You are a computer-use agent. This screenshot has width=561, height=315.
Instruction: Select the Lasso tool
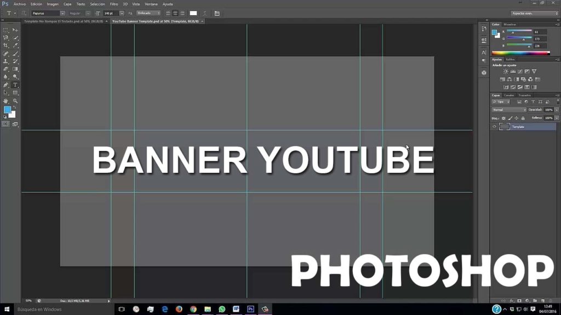click(x=5, y=38)
